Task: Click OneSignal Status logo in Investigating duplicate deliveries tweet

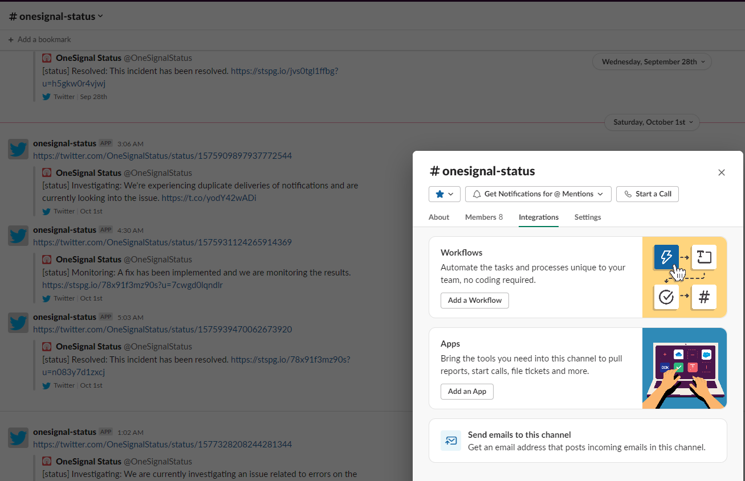Action: (x=47, y=172)
